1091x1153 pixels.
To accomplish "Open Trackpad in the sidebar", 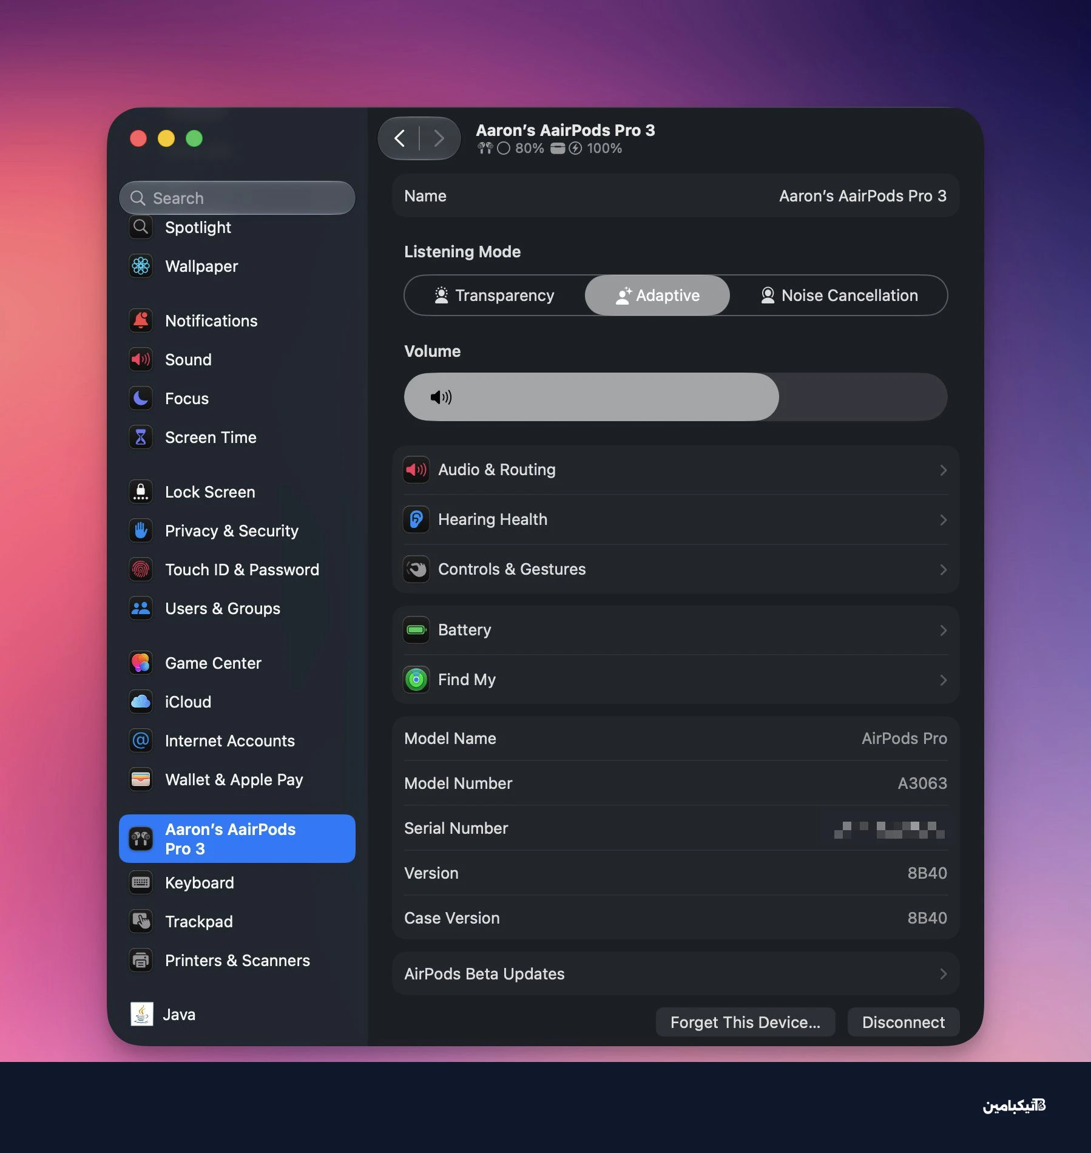I will coord(237,921).
